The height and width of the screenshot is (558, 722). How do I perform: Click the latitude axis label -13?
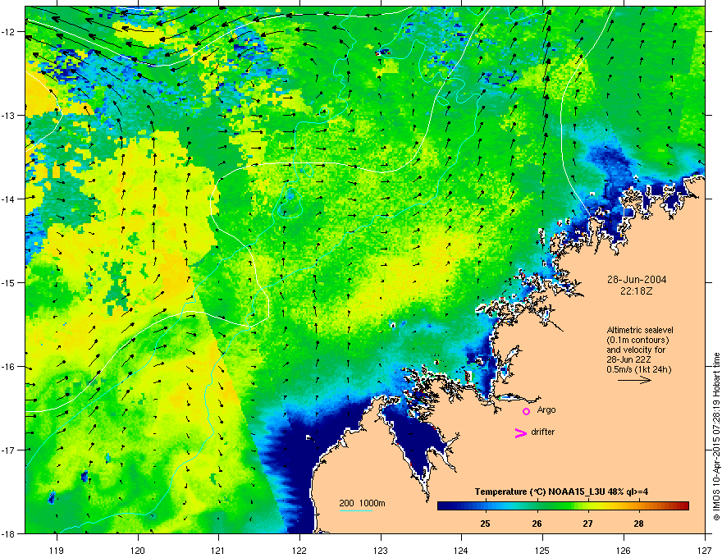pos(9,115)
